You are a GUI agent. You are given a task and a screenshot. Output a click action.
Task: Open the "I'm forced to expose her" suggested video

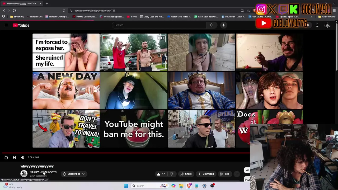coord(66,52)
